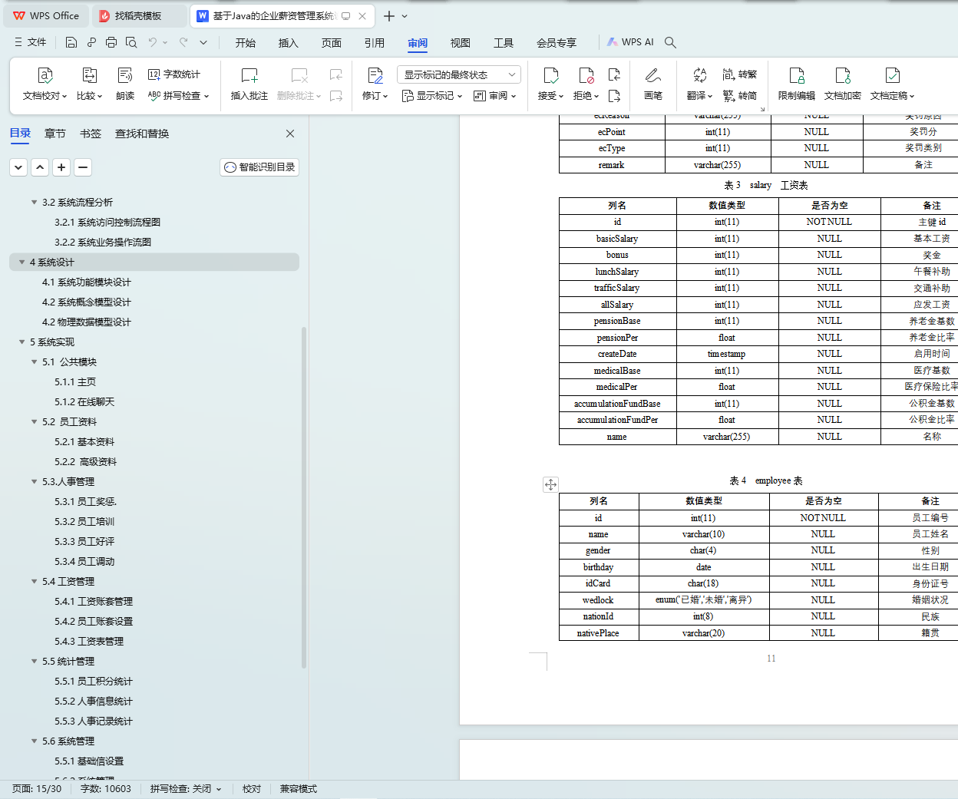Image resolution: width=958 pixels, height=799 pixels.
Task: Open WPS AI assistant
Action: click(x=630, y=42)
